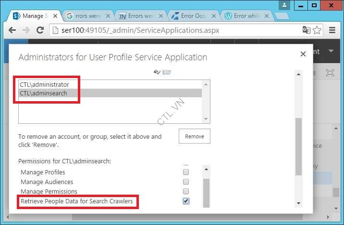This screenshot has height=225, width=344.
Task: Click the permissions list scroll-up arrow
Action: (x=206, y=169)
